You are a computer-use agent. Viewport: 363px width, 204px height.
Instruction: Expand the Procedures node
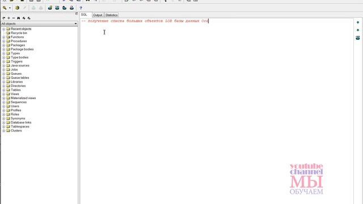point(4,41)
